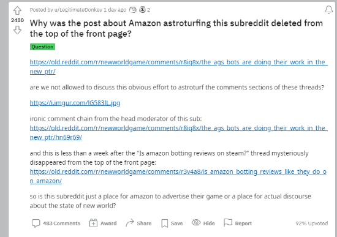The image size is (337, 237).
Task: Hide this post using the eye icon
Action: pyautogui.click(x=203, y=223)
